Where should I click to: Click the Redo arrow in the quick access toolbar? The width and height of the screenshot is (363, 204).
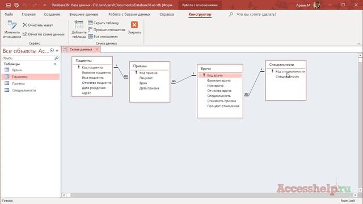(x=35, y=5)
